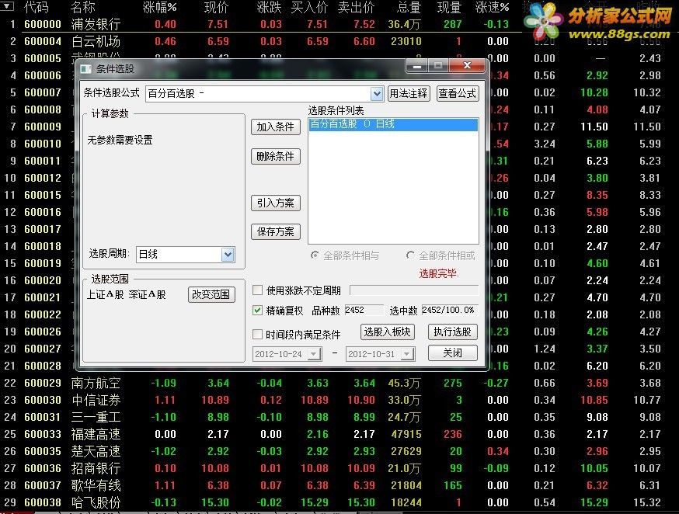
Task: Select stock row 哈飞股份
Action: tap(96, 502)
